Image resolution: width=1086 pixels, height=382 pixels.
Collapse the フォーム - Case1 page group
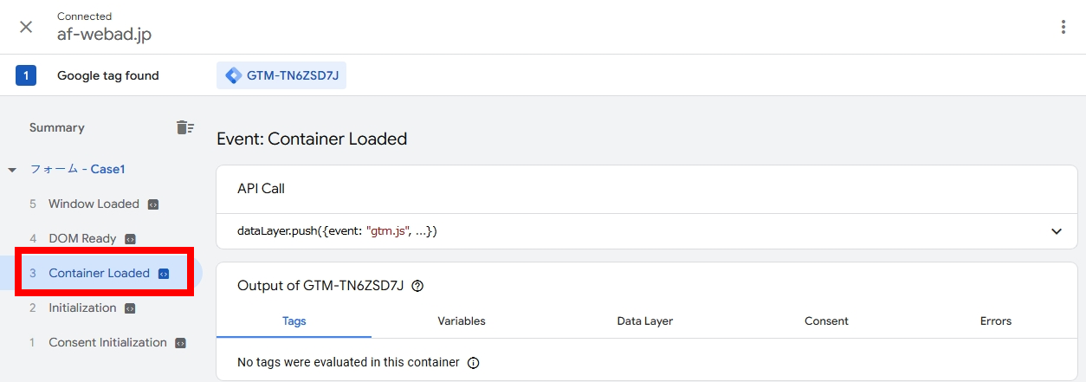click(12, 170)
